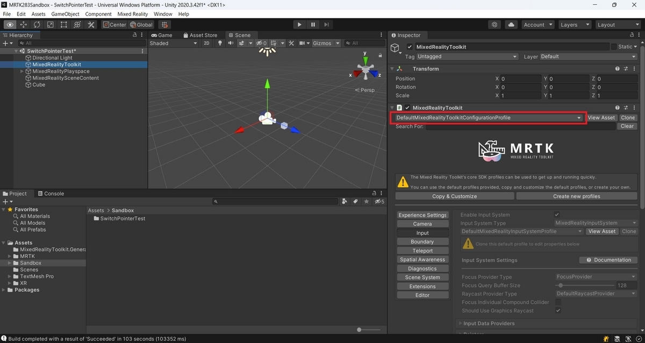Click the Play button

pos(299,25)
